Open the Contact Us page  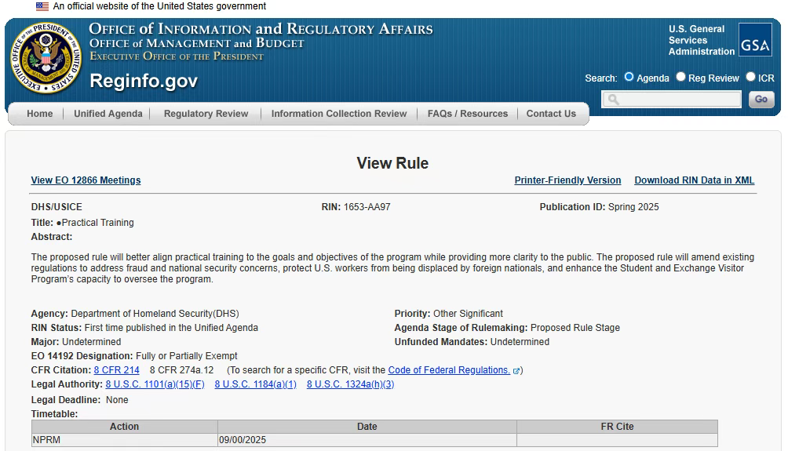(x=551, y=114)
